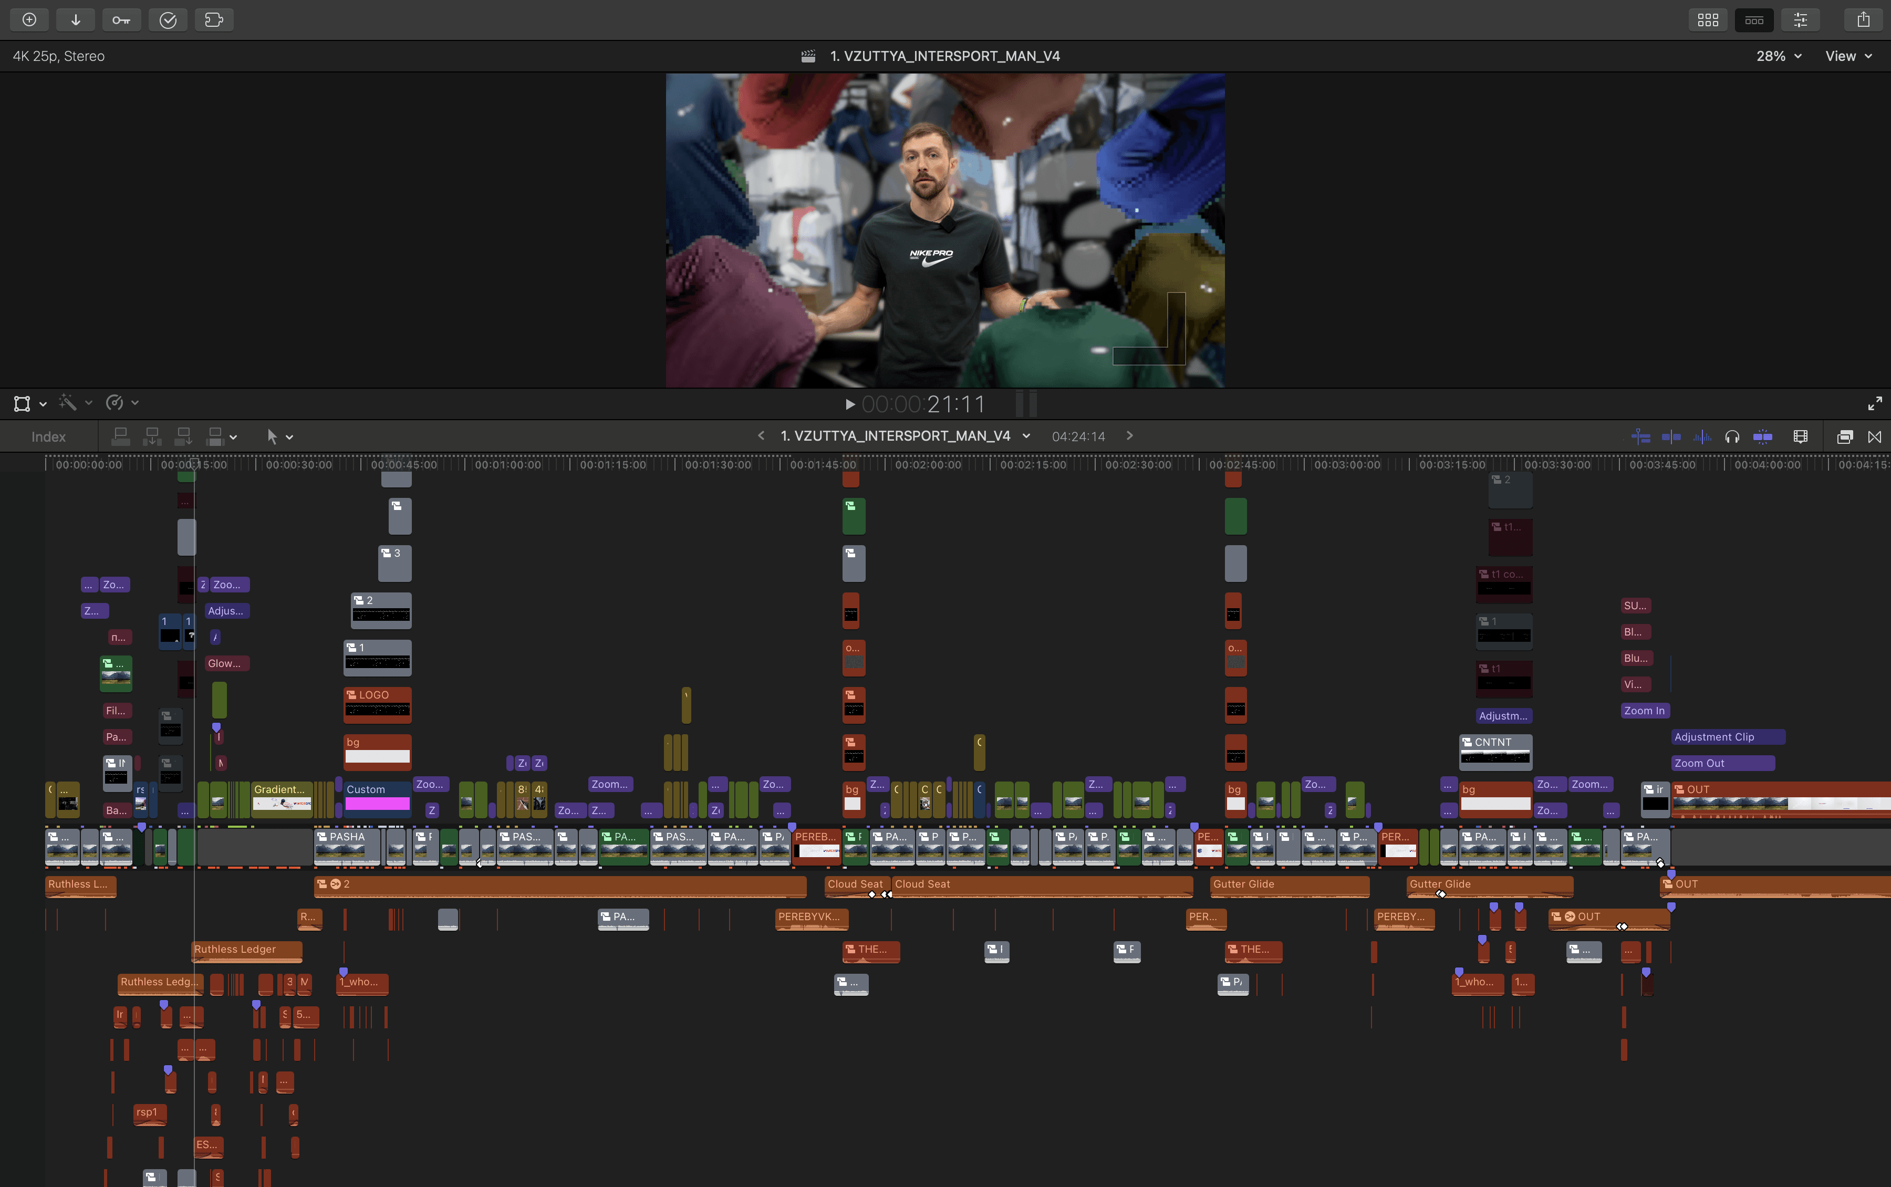Screen dimensions: 1891x1187
Task: Open the timeline Index panel
Action: tap(48, 436)
